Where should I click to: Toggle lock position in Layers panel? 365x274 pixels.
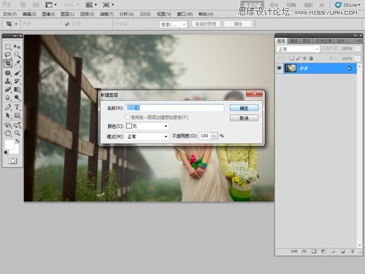point(304,58)
